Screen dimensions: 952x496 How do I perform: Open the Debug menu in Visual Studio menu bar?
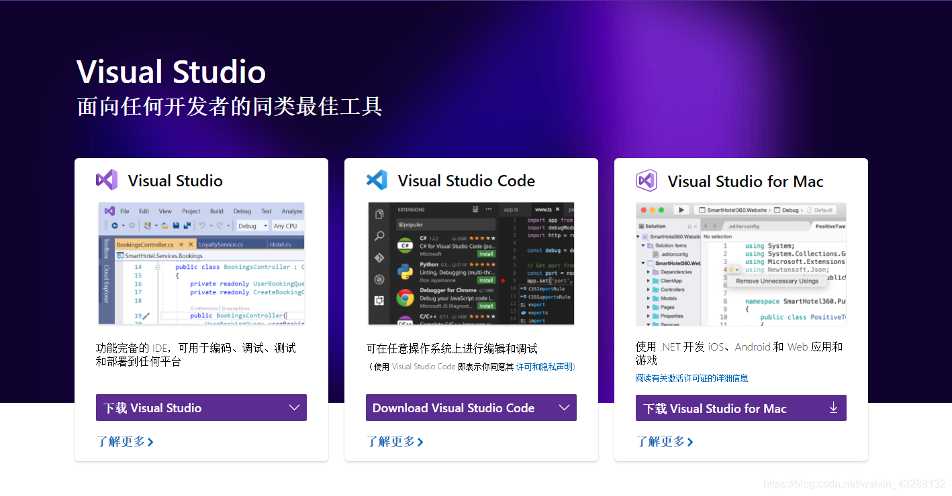click(242, 210)
